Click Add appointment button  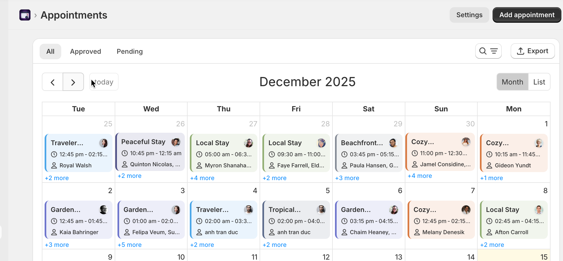[x=527, y=15]
